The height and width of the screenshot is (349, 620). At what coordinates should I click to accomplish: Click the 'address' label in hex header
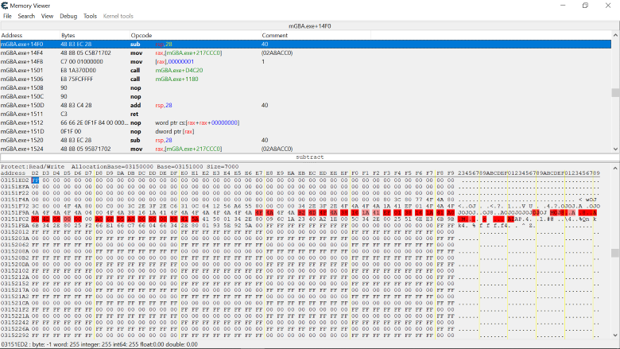13,173
